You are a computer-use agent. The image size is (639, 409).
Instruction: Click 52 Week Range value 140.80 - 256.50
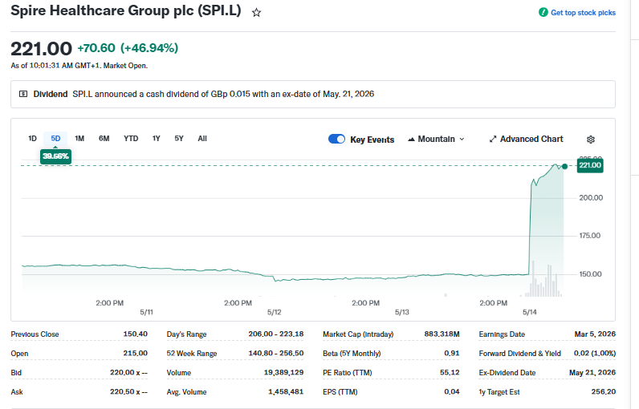(276, 353)
